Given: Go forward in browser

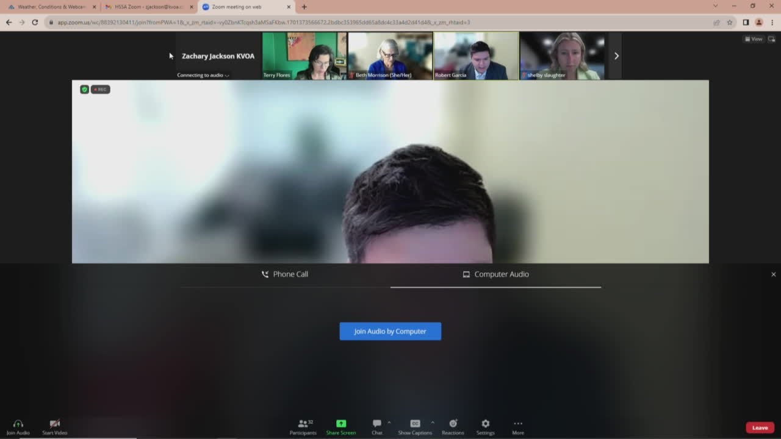Looking at the screenshot, I should coord(22,23).
